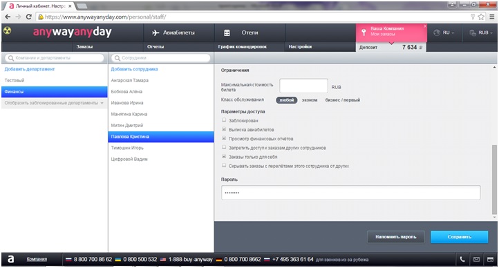Screen dimensions: 499x268
Task: Select employee Митин Дмитрий
Action: point(161,125)
